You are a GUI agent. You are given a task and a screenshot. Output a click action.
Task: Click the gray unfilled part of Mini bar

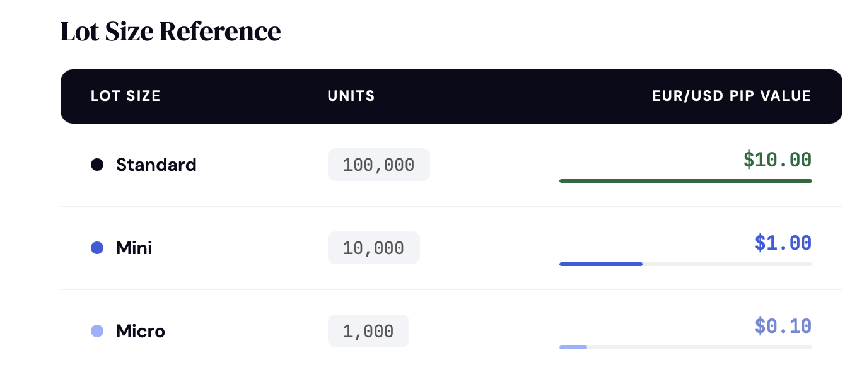(x=727, y=264)
